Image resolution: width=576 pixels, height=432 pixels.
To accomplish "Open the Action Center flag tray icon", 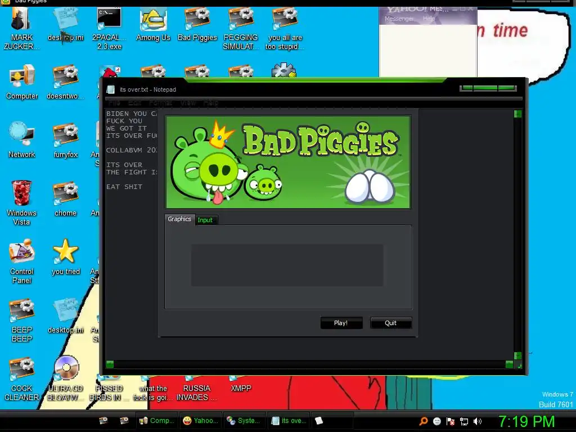I will pyautogui.click(x=451, y=421).
